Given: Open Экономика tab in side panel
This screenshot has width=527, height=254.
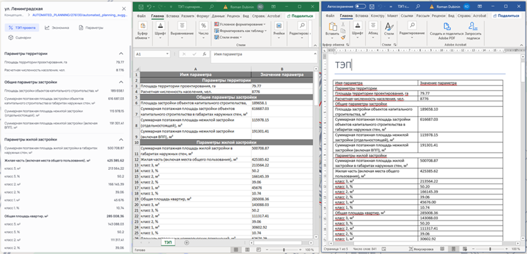Looking at the screenshot, I should (57, 28).
